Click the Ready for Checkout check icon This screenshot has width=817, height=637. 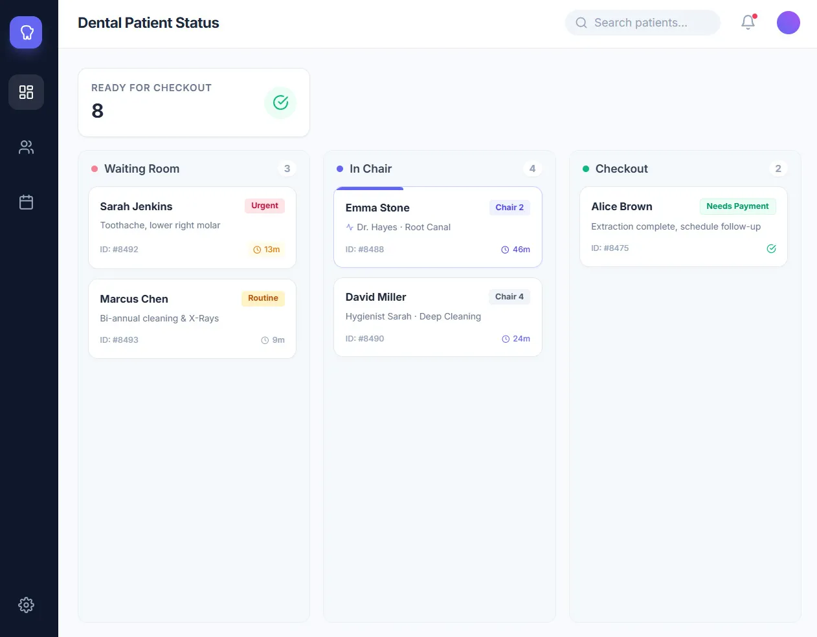point(280,102)
